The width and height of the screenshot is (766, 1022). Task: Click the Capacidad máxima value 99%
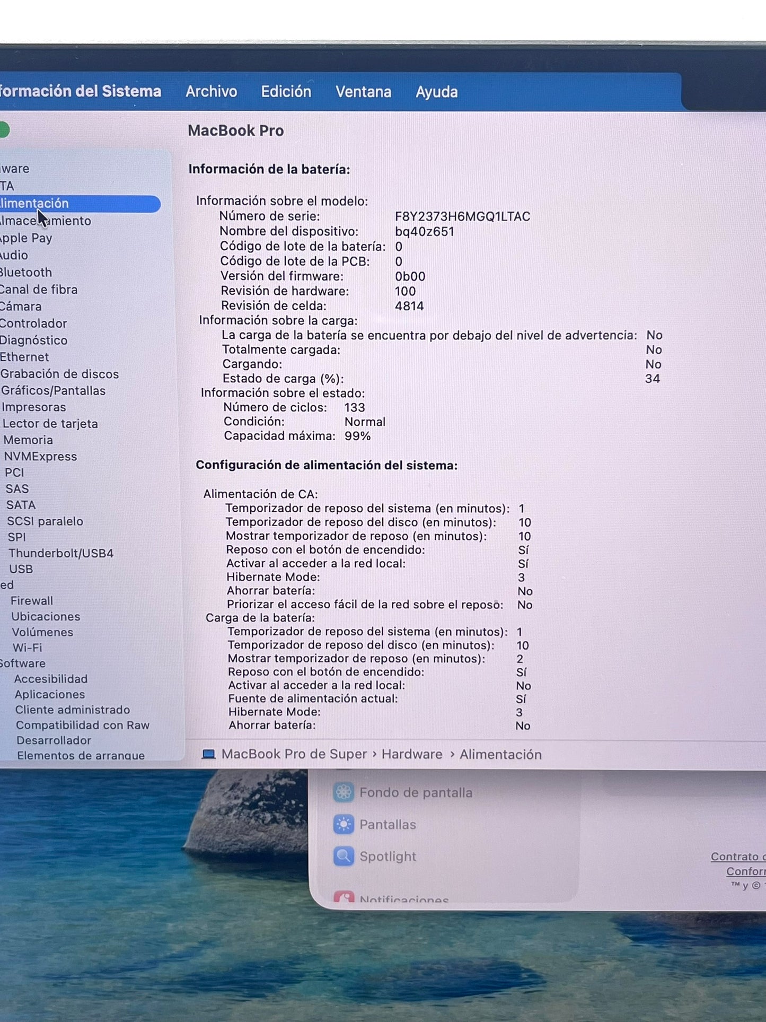(x=358, y=436)
